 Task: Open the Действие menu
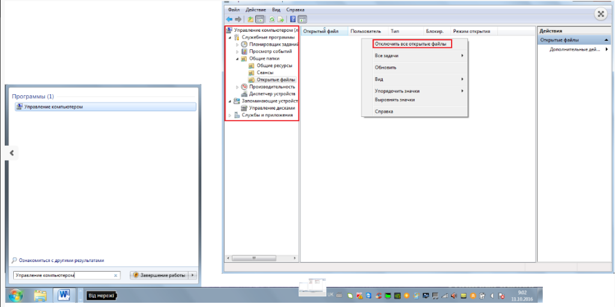tap(256, 10)
